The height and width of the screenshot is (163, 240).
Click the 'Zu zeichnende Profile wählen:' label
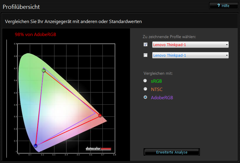(169, 37)
